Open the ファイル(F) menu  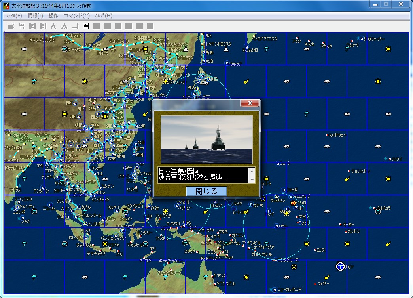click(14, 16)
